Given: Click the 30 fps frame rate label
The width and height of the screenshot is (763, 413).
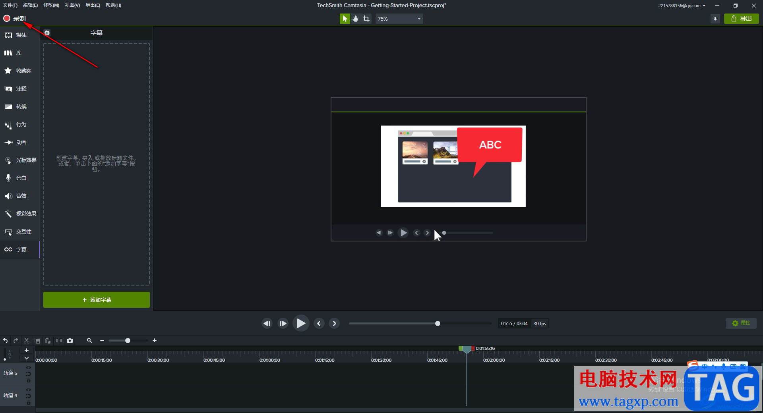Looking at the screenshot, I should click(x=540, y=324).
